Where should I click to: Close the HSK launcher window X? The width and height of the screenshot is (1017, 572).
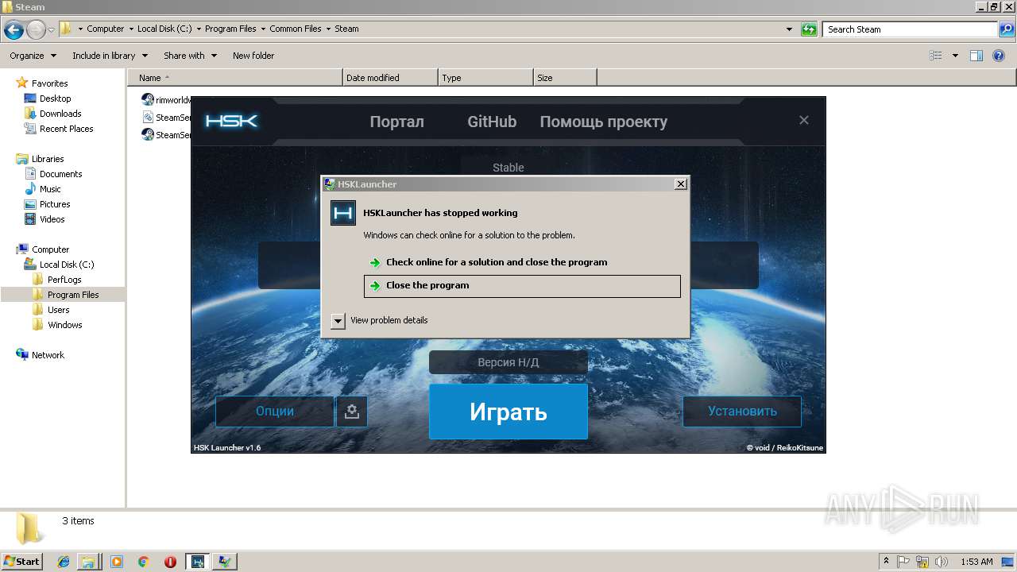(x=804, y=120)
